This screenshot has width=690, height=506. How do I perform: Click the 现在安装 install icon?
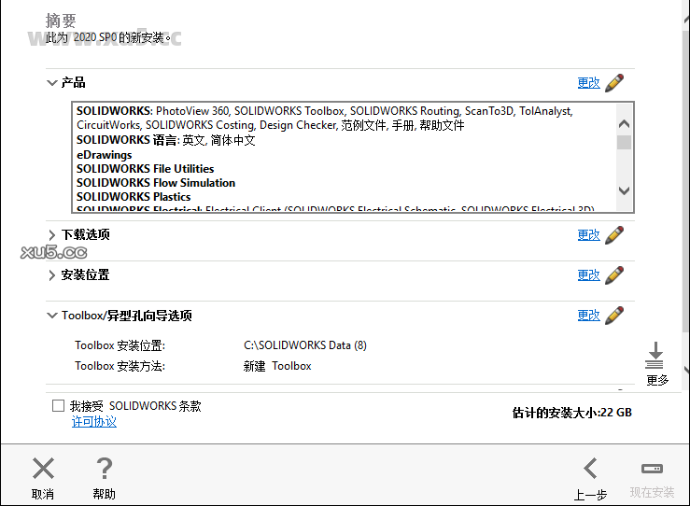point(652,469)
